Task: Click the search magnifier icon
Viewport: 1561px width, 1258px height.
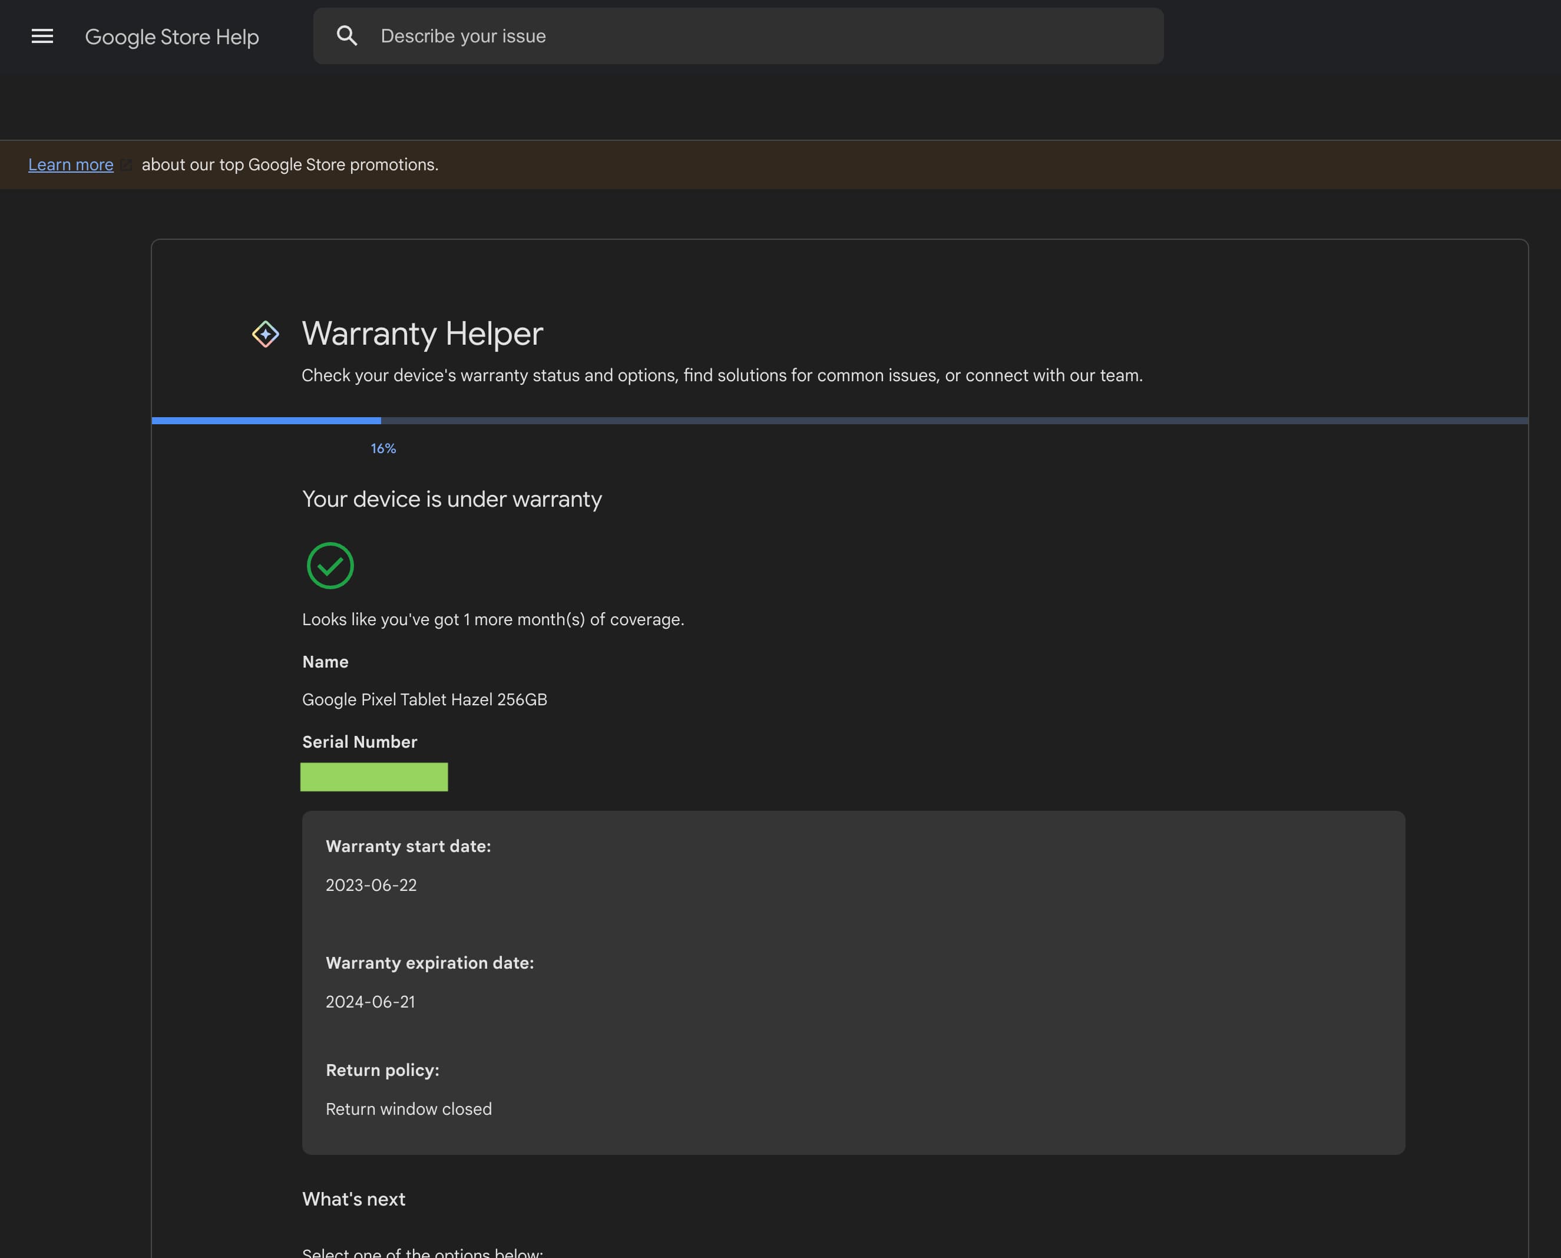Action: coord(347,35)
